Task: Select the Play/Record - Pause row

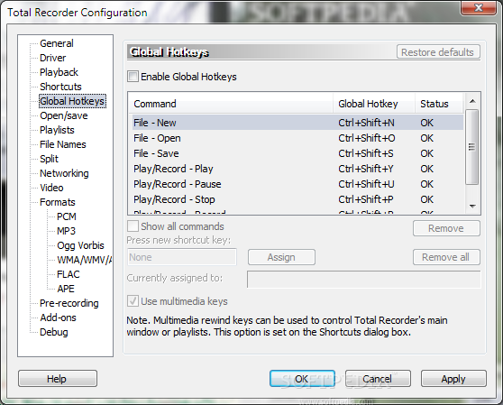Action: click(x=297, y=184)
